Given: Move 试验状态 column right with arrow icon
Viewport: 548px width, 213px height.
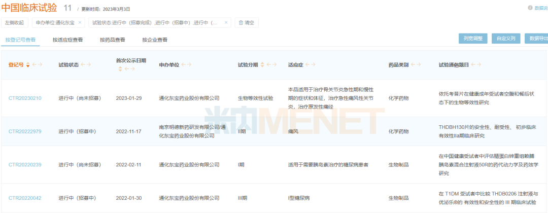Looking at the screenshot, I should 89,65.
